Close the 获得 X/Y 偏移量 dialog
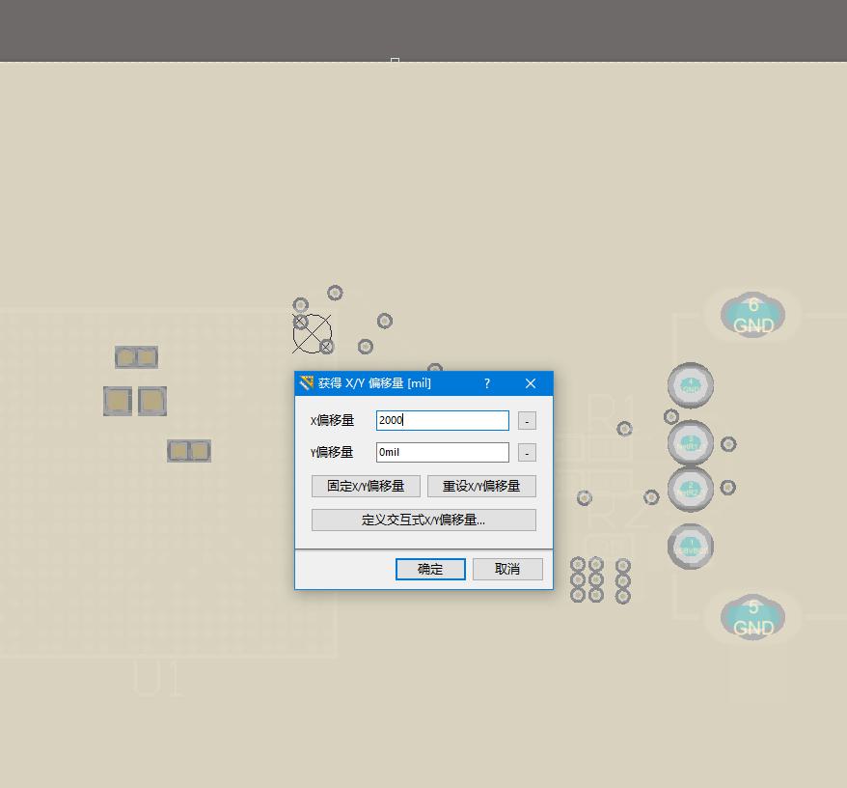The height and width of the screenshot is (788, 847). [x=530, y=383]
